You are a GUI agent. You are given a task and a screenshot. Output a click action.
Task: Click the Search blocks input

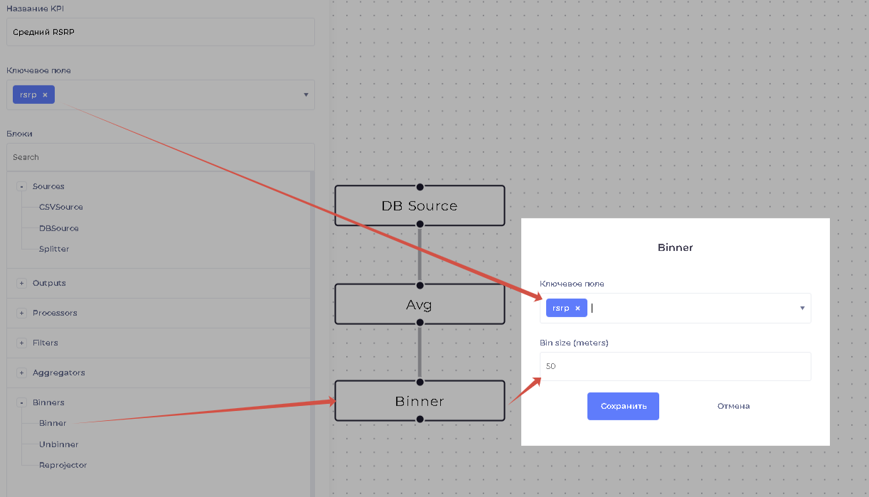[160, 157]
